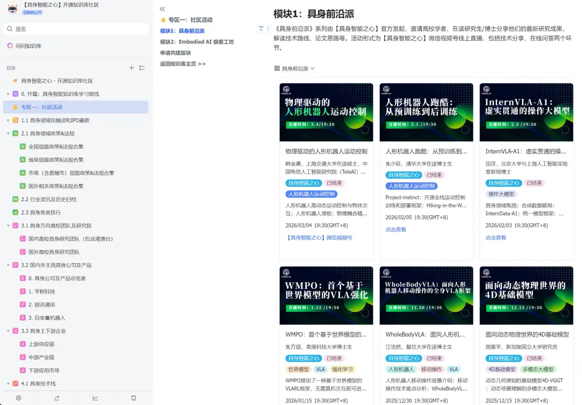Open 省级层面政策&法规合集
Screen dimensions: 582x405
(56, 160)
